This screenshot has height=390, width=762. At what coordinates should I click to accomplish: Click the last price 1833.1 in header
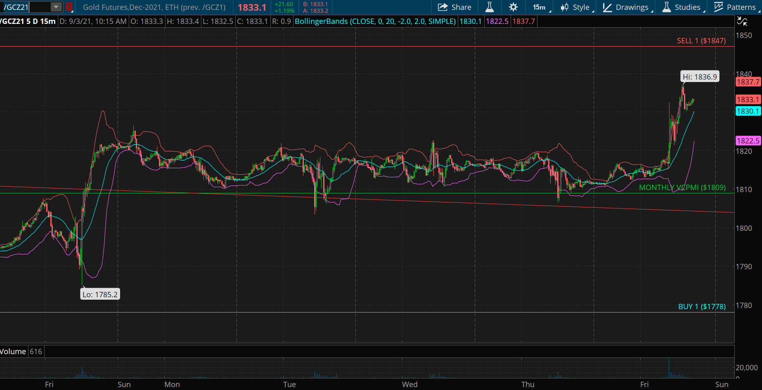(x=252, y=7)
